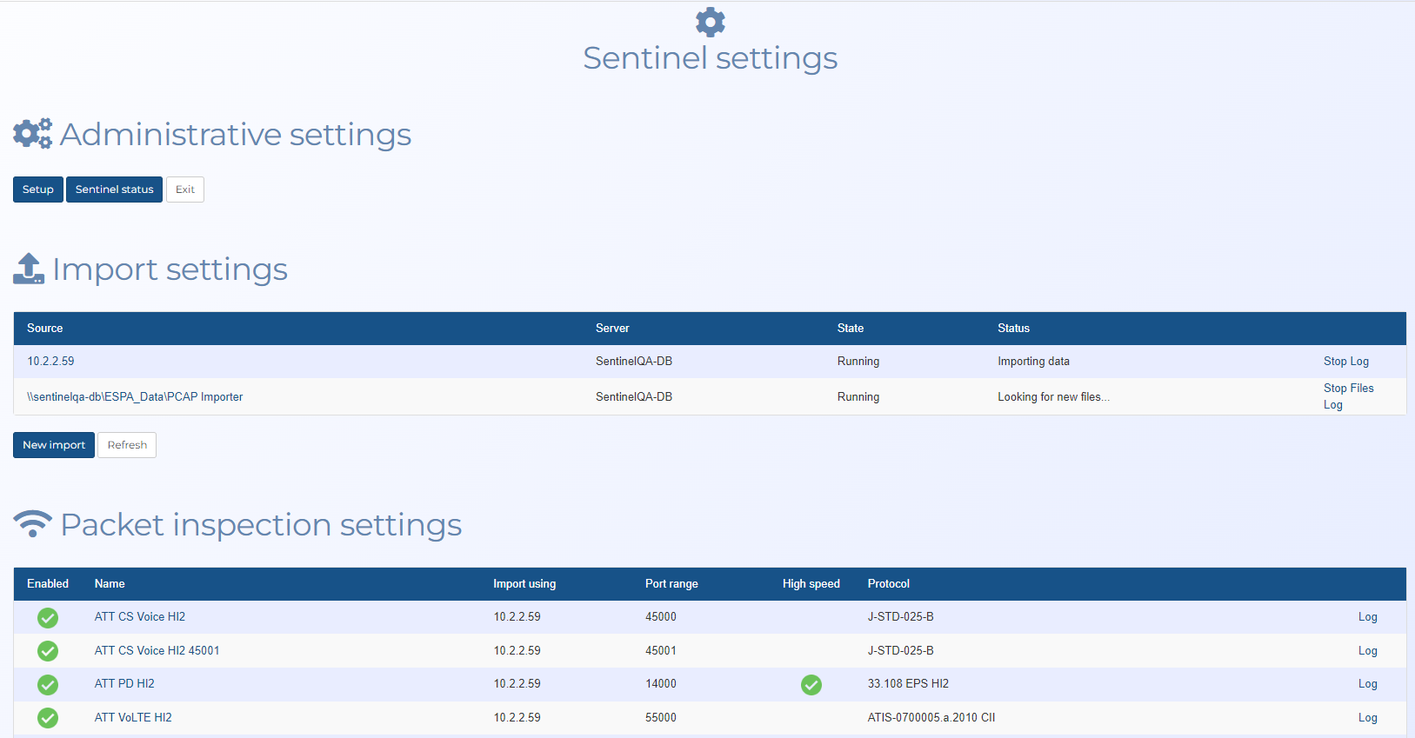Screen dimensions: 1415x738
Task: Click the Packet inspection wifi icon
Action: (x=33, y=523)
